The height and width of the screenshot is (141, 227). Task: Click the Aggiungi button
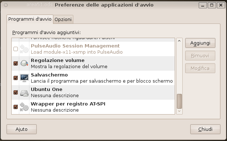(200, 43)
